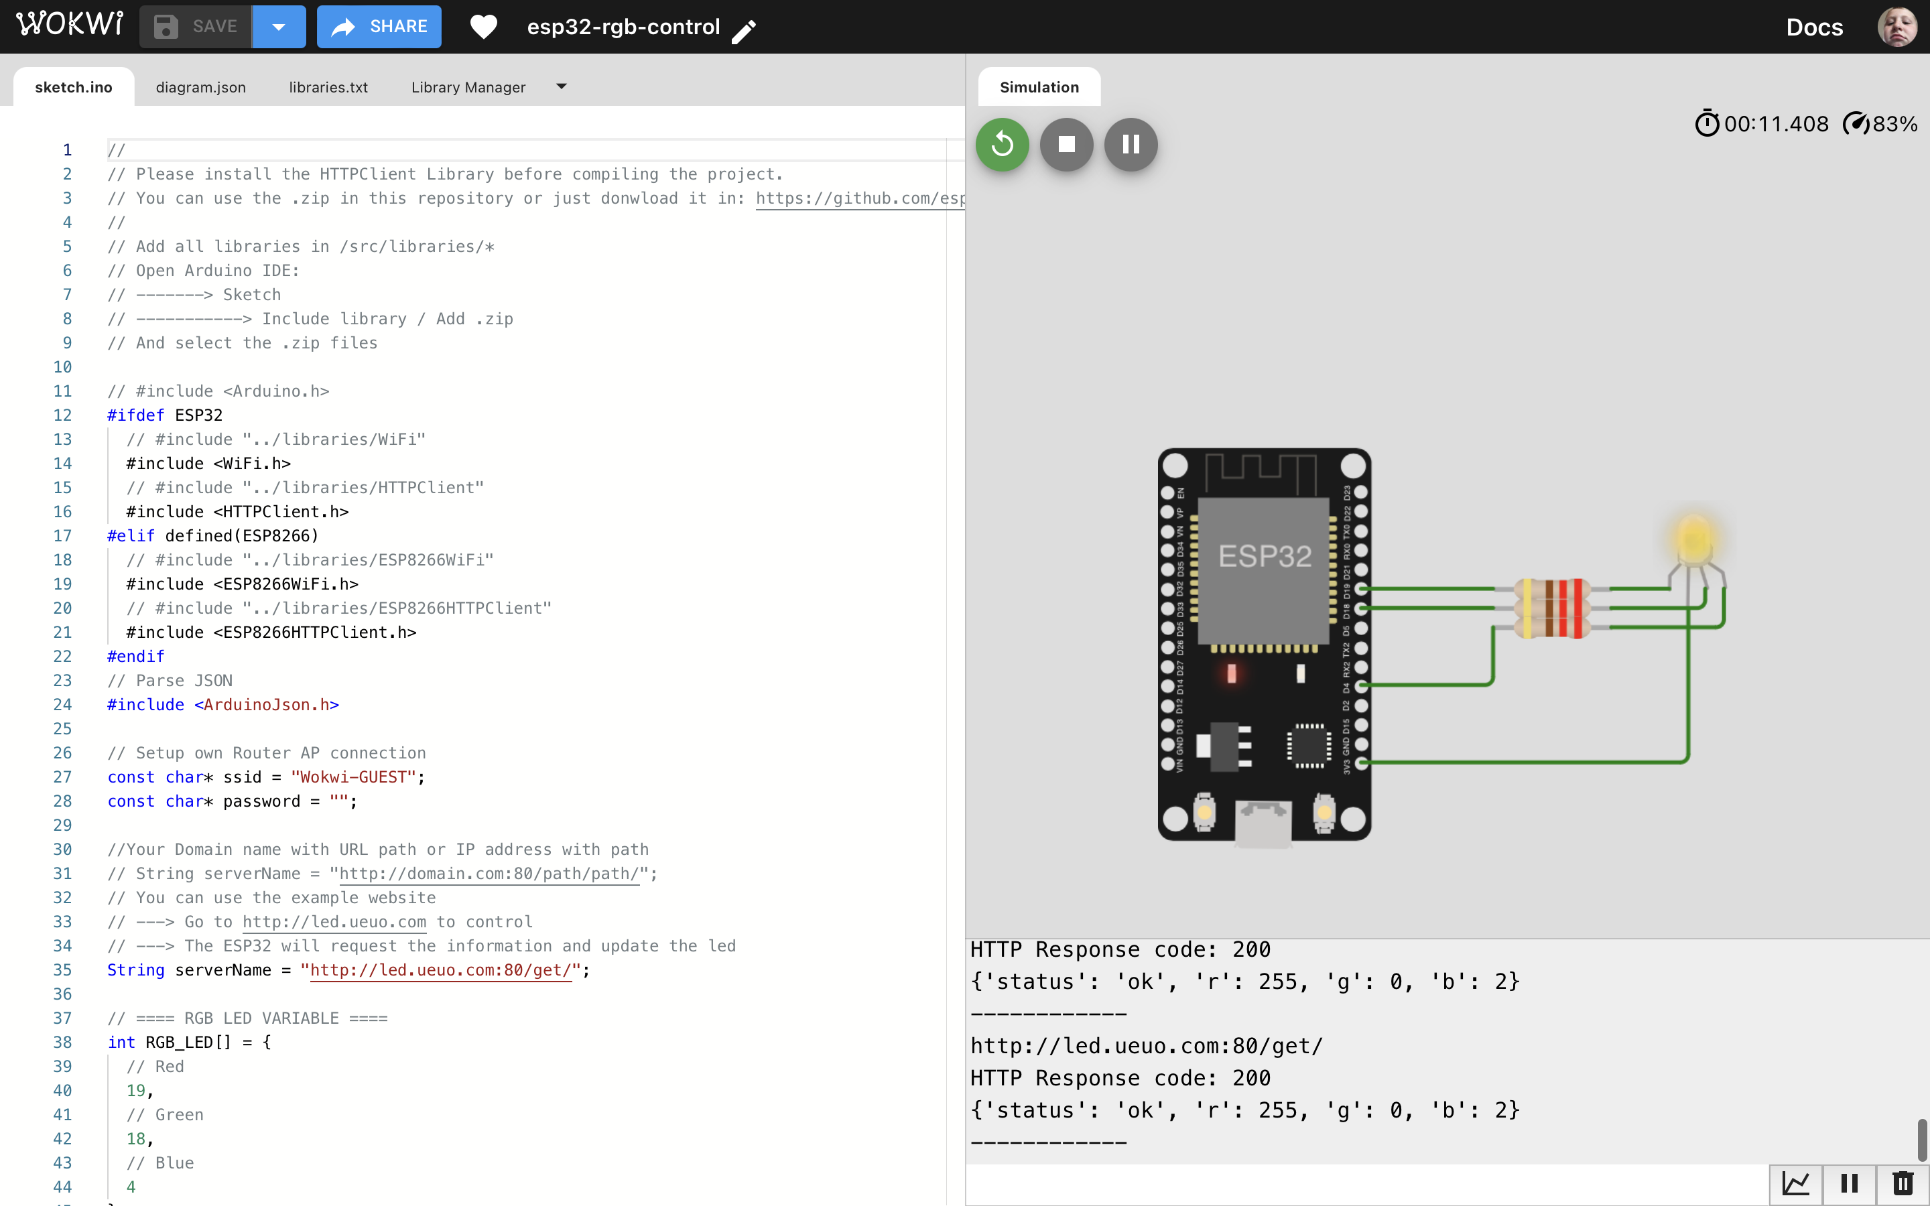This screenshot has height=1206, width=1930.
Task: Edit project name with pencil icon
Action: point(743,31)
